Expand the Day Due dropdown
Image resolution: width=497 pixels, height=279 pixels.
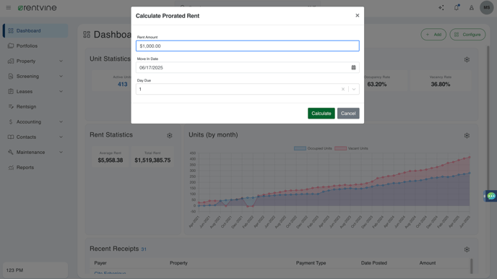[x=354, y=89]
